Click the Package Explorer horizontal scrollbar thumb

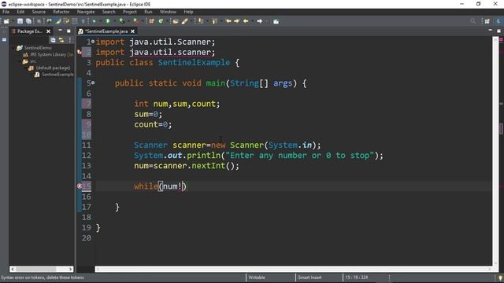coord(36,269)
